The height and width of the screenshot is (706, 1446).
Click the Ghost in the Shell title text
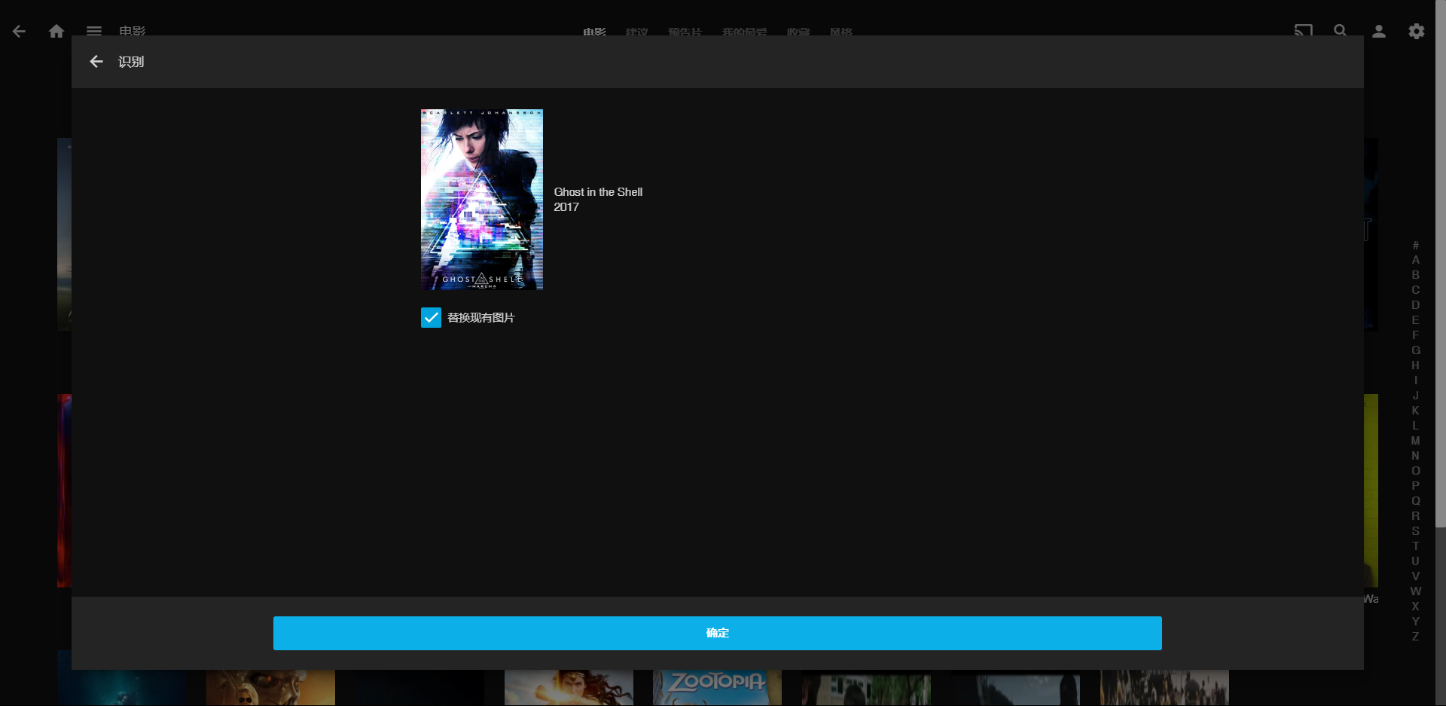pos(598,192)
